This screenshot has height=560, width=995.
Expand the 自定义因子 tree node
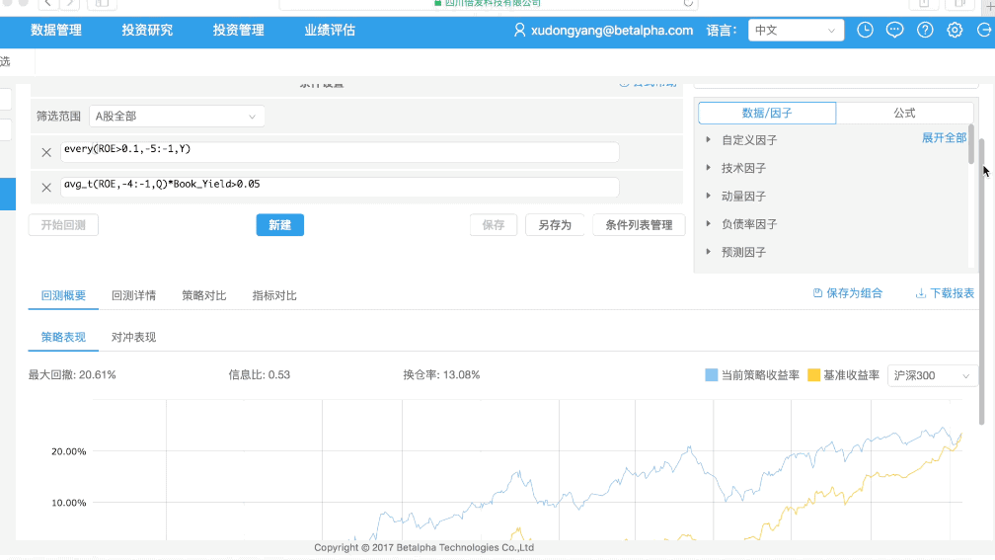point(708,139)
